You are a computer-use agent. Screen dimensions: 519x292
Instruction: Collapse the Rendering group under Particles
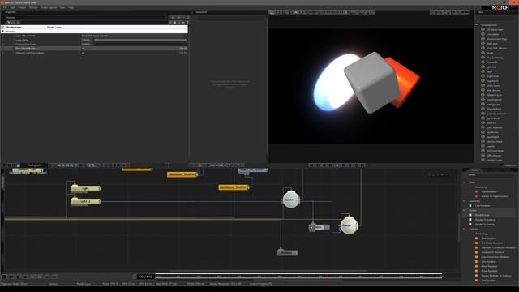pos(470,234)
